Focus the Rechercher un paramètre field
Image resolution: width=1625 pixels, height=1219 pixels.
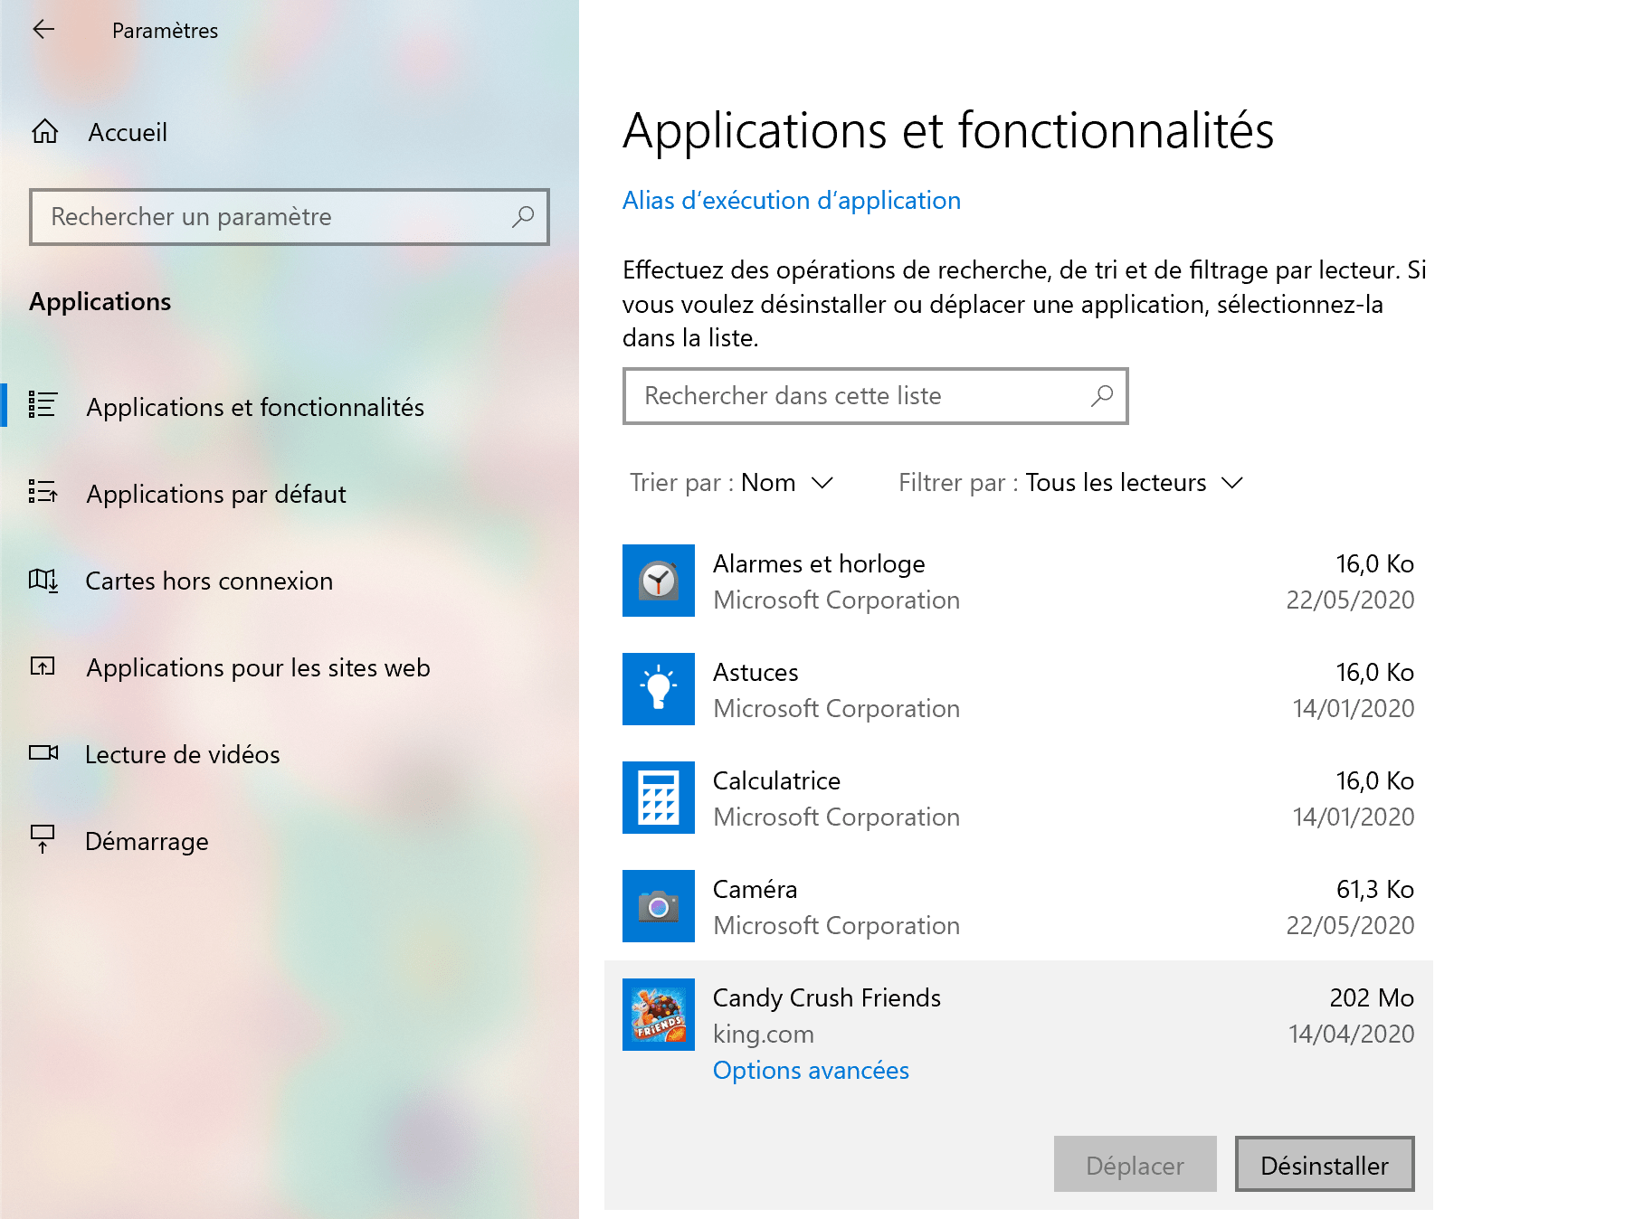click(290, 217)
